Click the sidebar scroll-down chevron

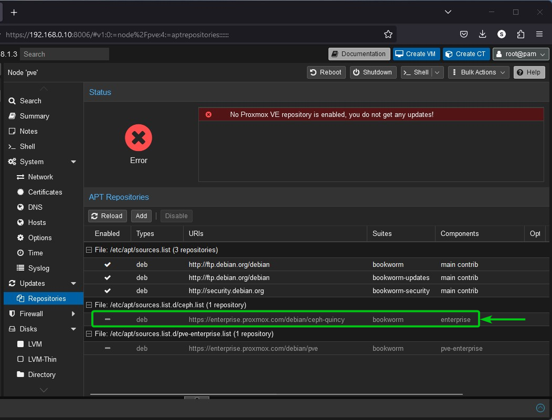pos(44,390)
